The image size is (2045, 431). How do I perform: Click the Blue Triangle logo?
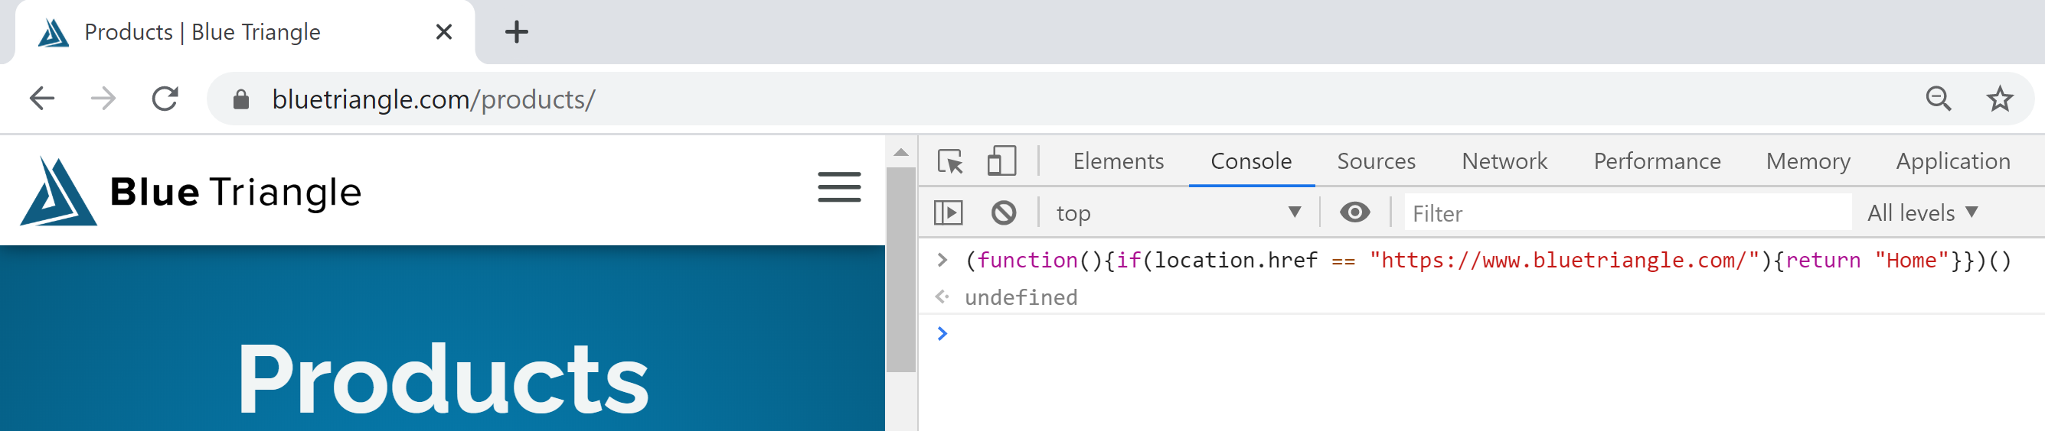pyautogui.click(x=191, y=191)
